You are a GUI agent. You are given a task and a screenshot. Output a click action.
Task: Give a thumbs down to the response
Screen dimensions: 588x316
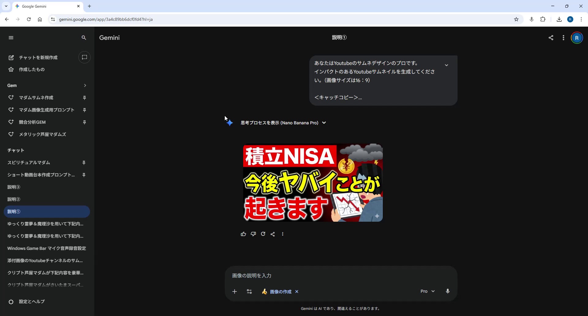(253, 234)
